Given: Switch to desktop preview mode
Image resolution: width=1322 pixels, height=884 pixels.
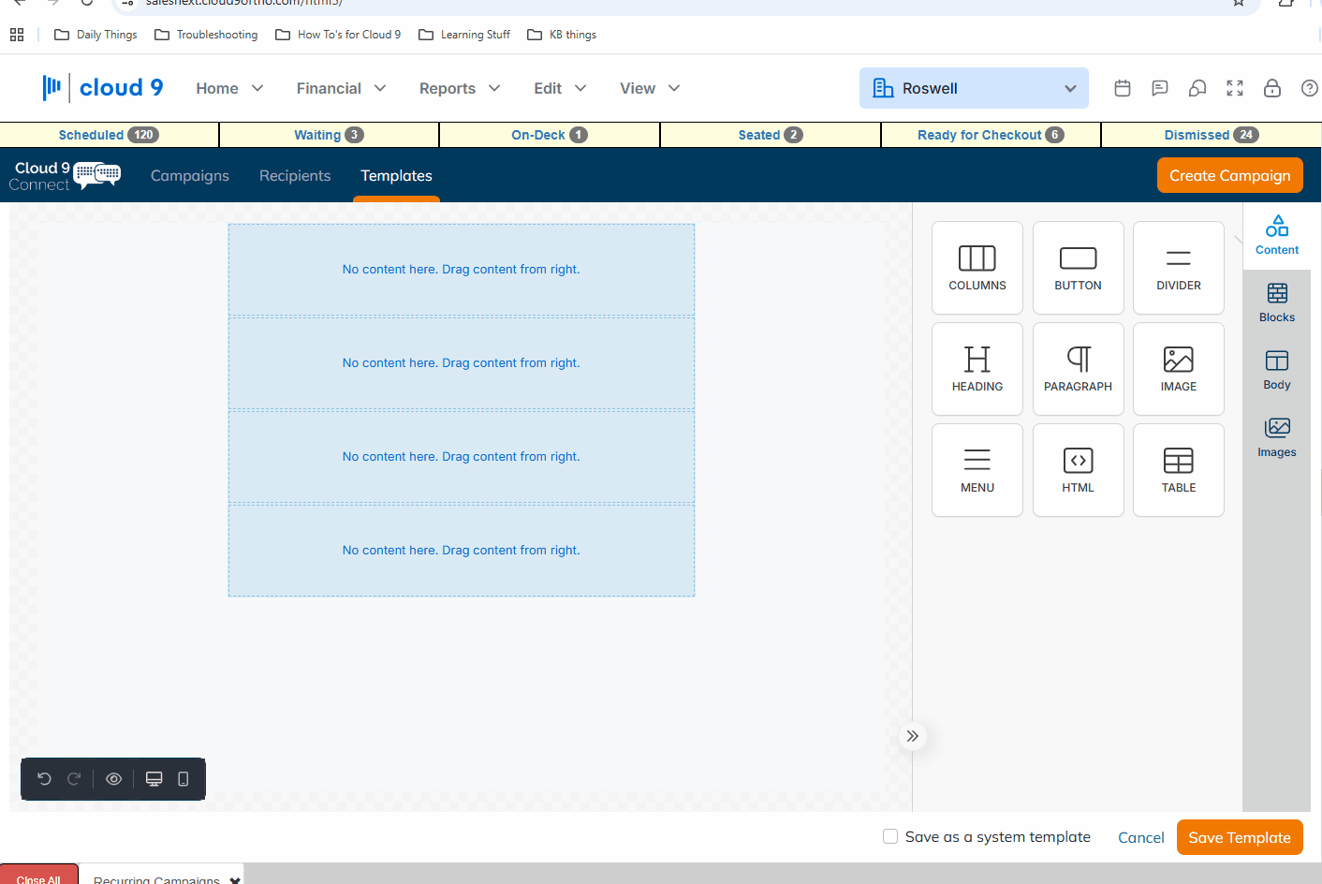Looking at the screenshot, I should 154,779.
